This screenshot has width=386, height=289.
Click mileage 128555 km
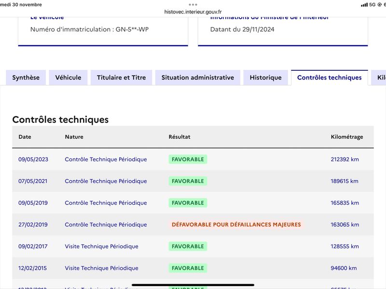tap(345, 246)
